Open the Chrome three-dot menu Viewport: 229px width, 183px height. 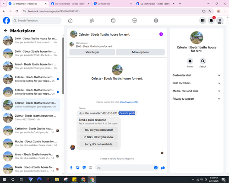click(225, 11)
